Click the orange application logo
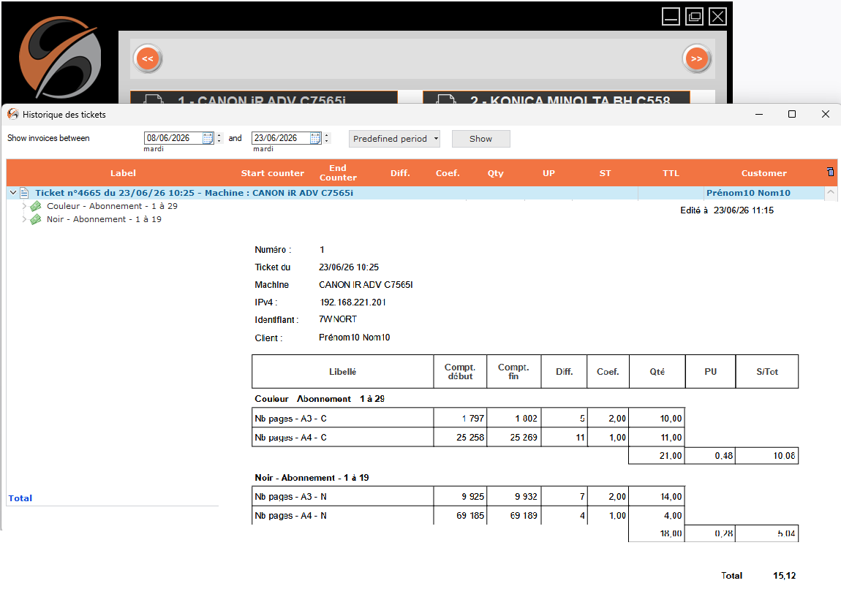Image resolution: width=841 pixels, height=613 pixels. pyautogui.click(x=60, y=57)
